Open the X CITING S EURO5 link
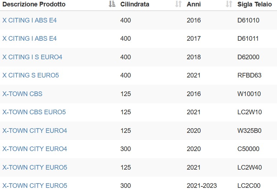This screenshot has height=190, width=277. click(x=30, y=75)
